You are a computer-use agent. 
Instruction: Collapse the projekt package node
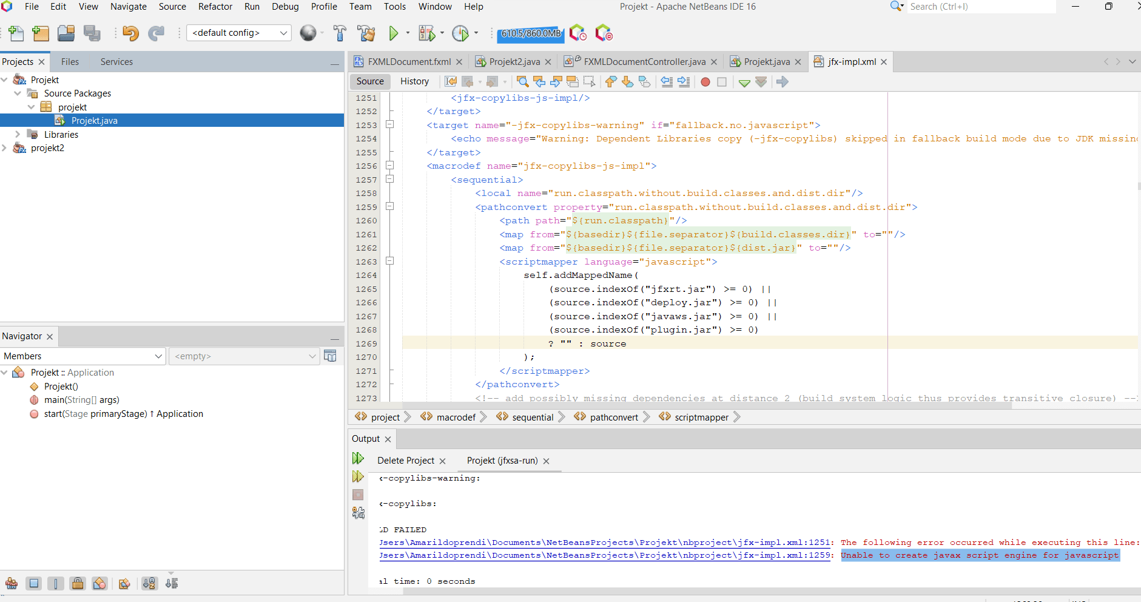tap(31, 107)
